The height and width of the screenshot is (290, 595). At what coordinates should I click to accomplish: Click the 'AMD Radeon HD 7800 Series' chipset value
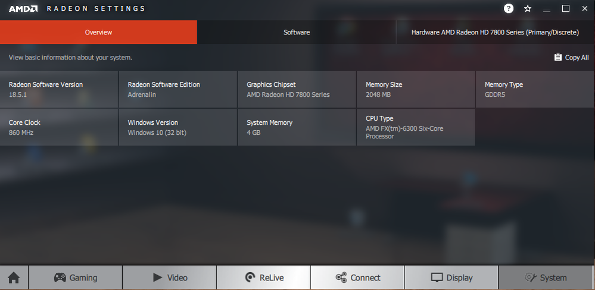[x=288, y=94]
